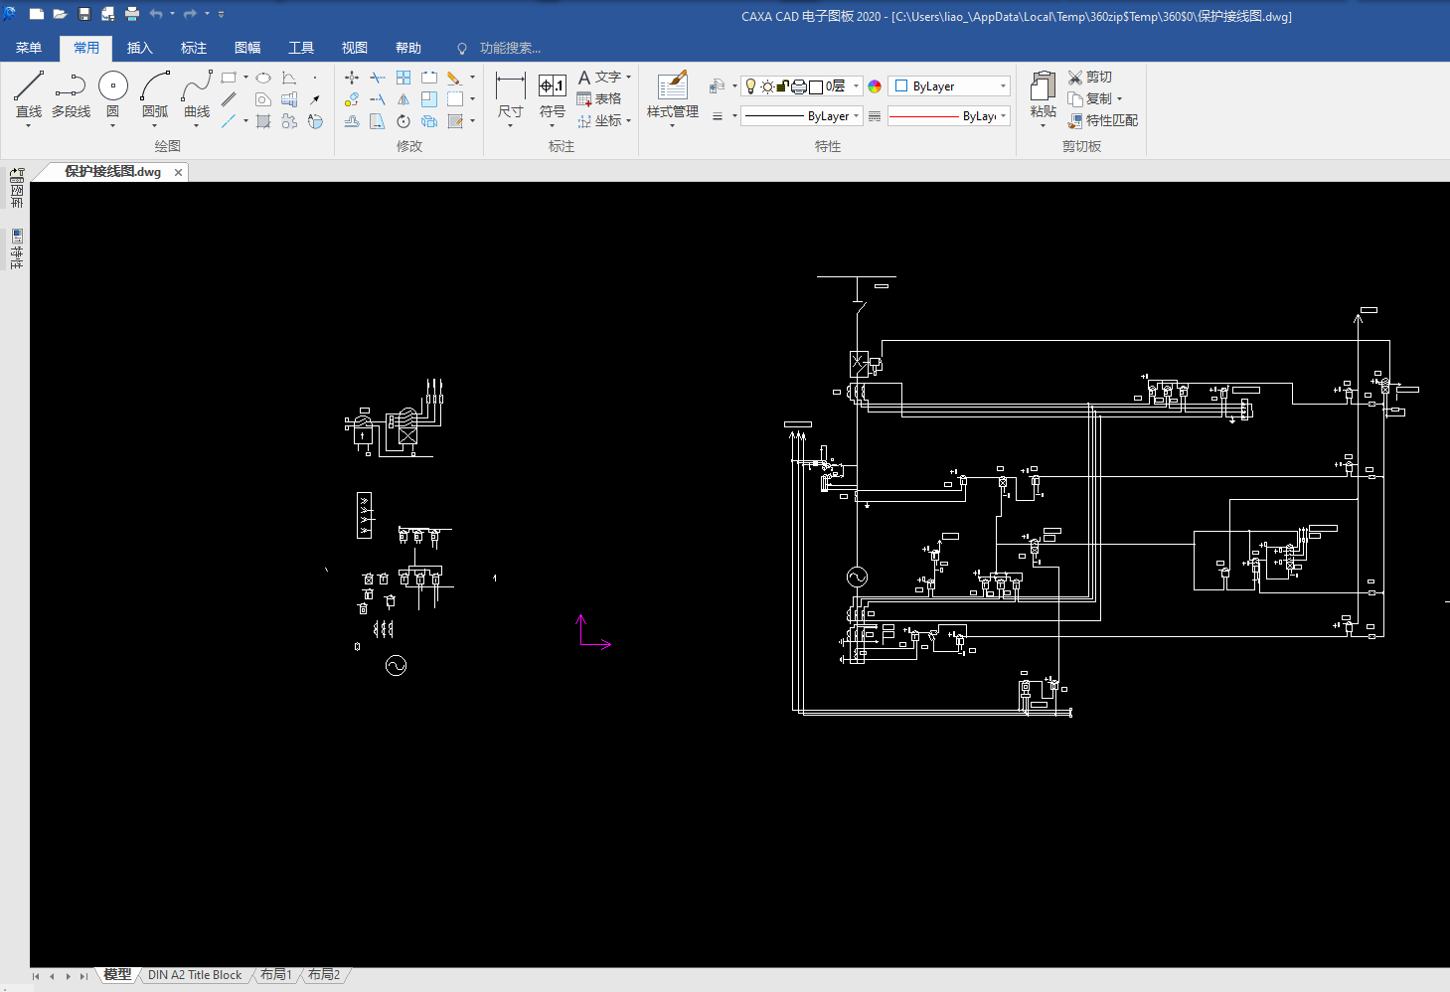Activate the 圆弧 arc tool

point(155,95)
